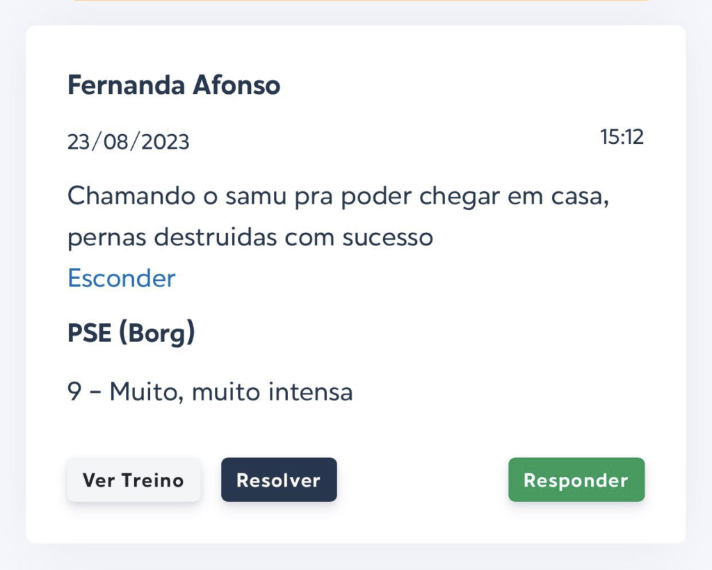Open the Ver Treino button
Screen dimensions: 712x570
(x=133, y=480)
